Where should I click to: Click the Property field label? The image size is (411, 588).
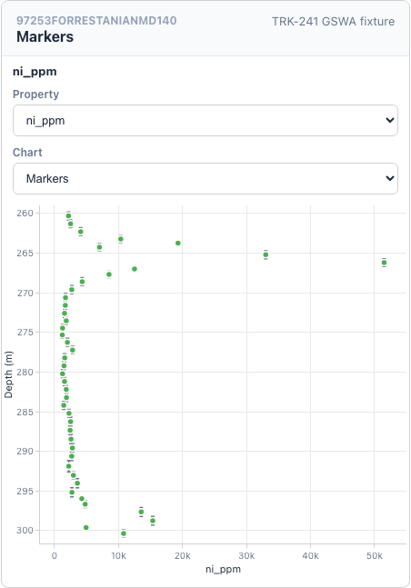click(x=35, y=95)
